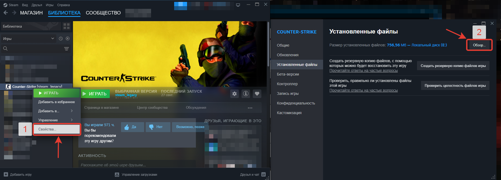Click the 'Обзор...' button

tap(479, 45)
